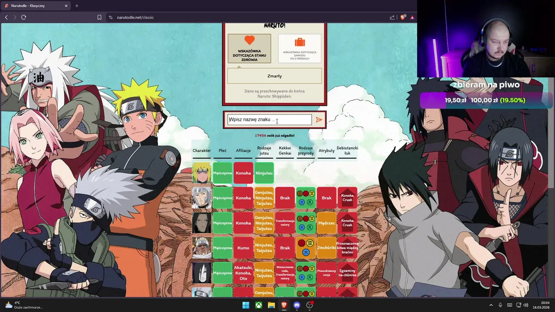Click the nature types icons in Killer B row

(306, 248)
